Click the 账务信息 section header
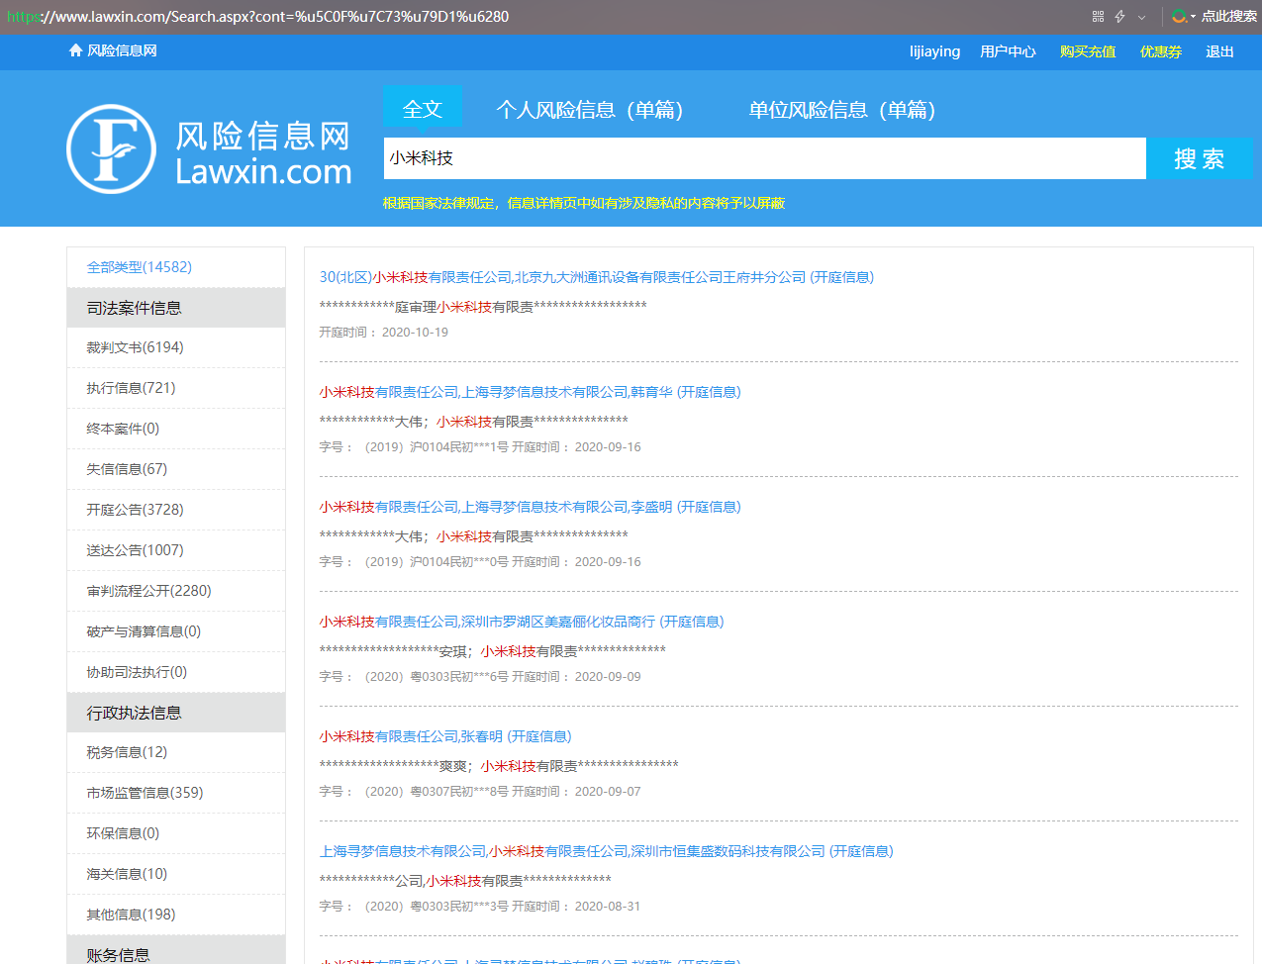The height and width of the screenshot is (964, 1262). [176, 950]
